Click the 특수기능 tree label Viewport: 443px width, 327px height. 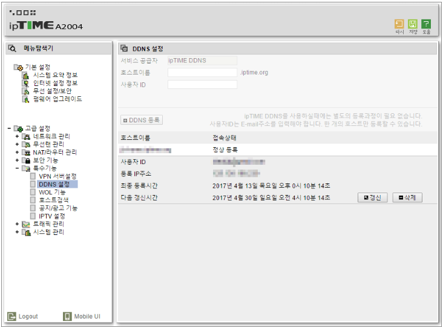[x=45, y=168]
